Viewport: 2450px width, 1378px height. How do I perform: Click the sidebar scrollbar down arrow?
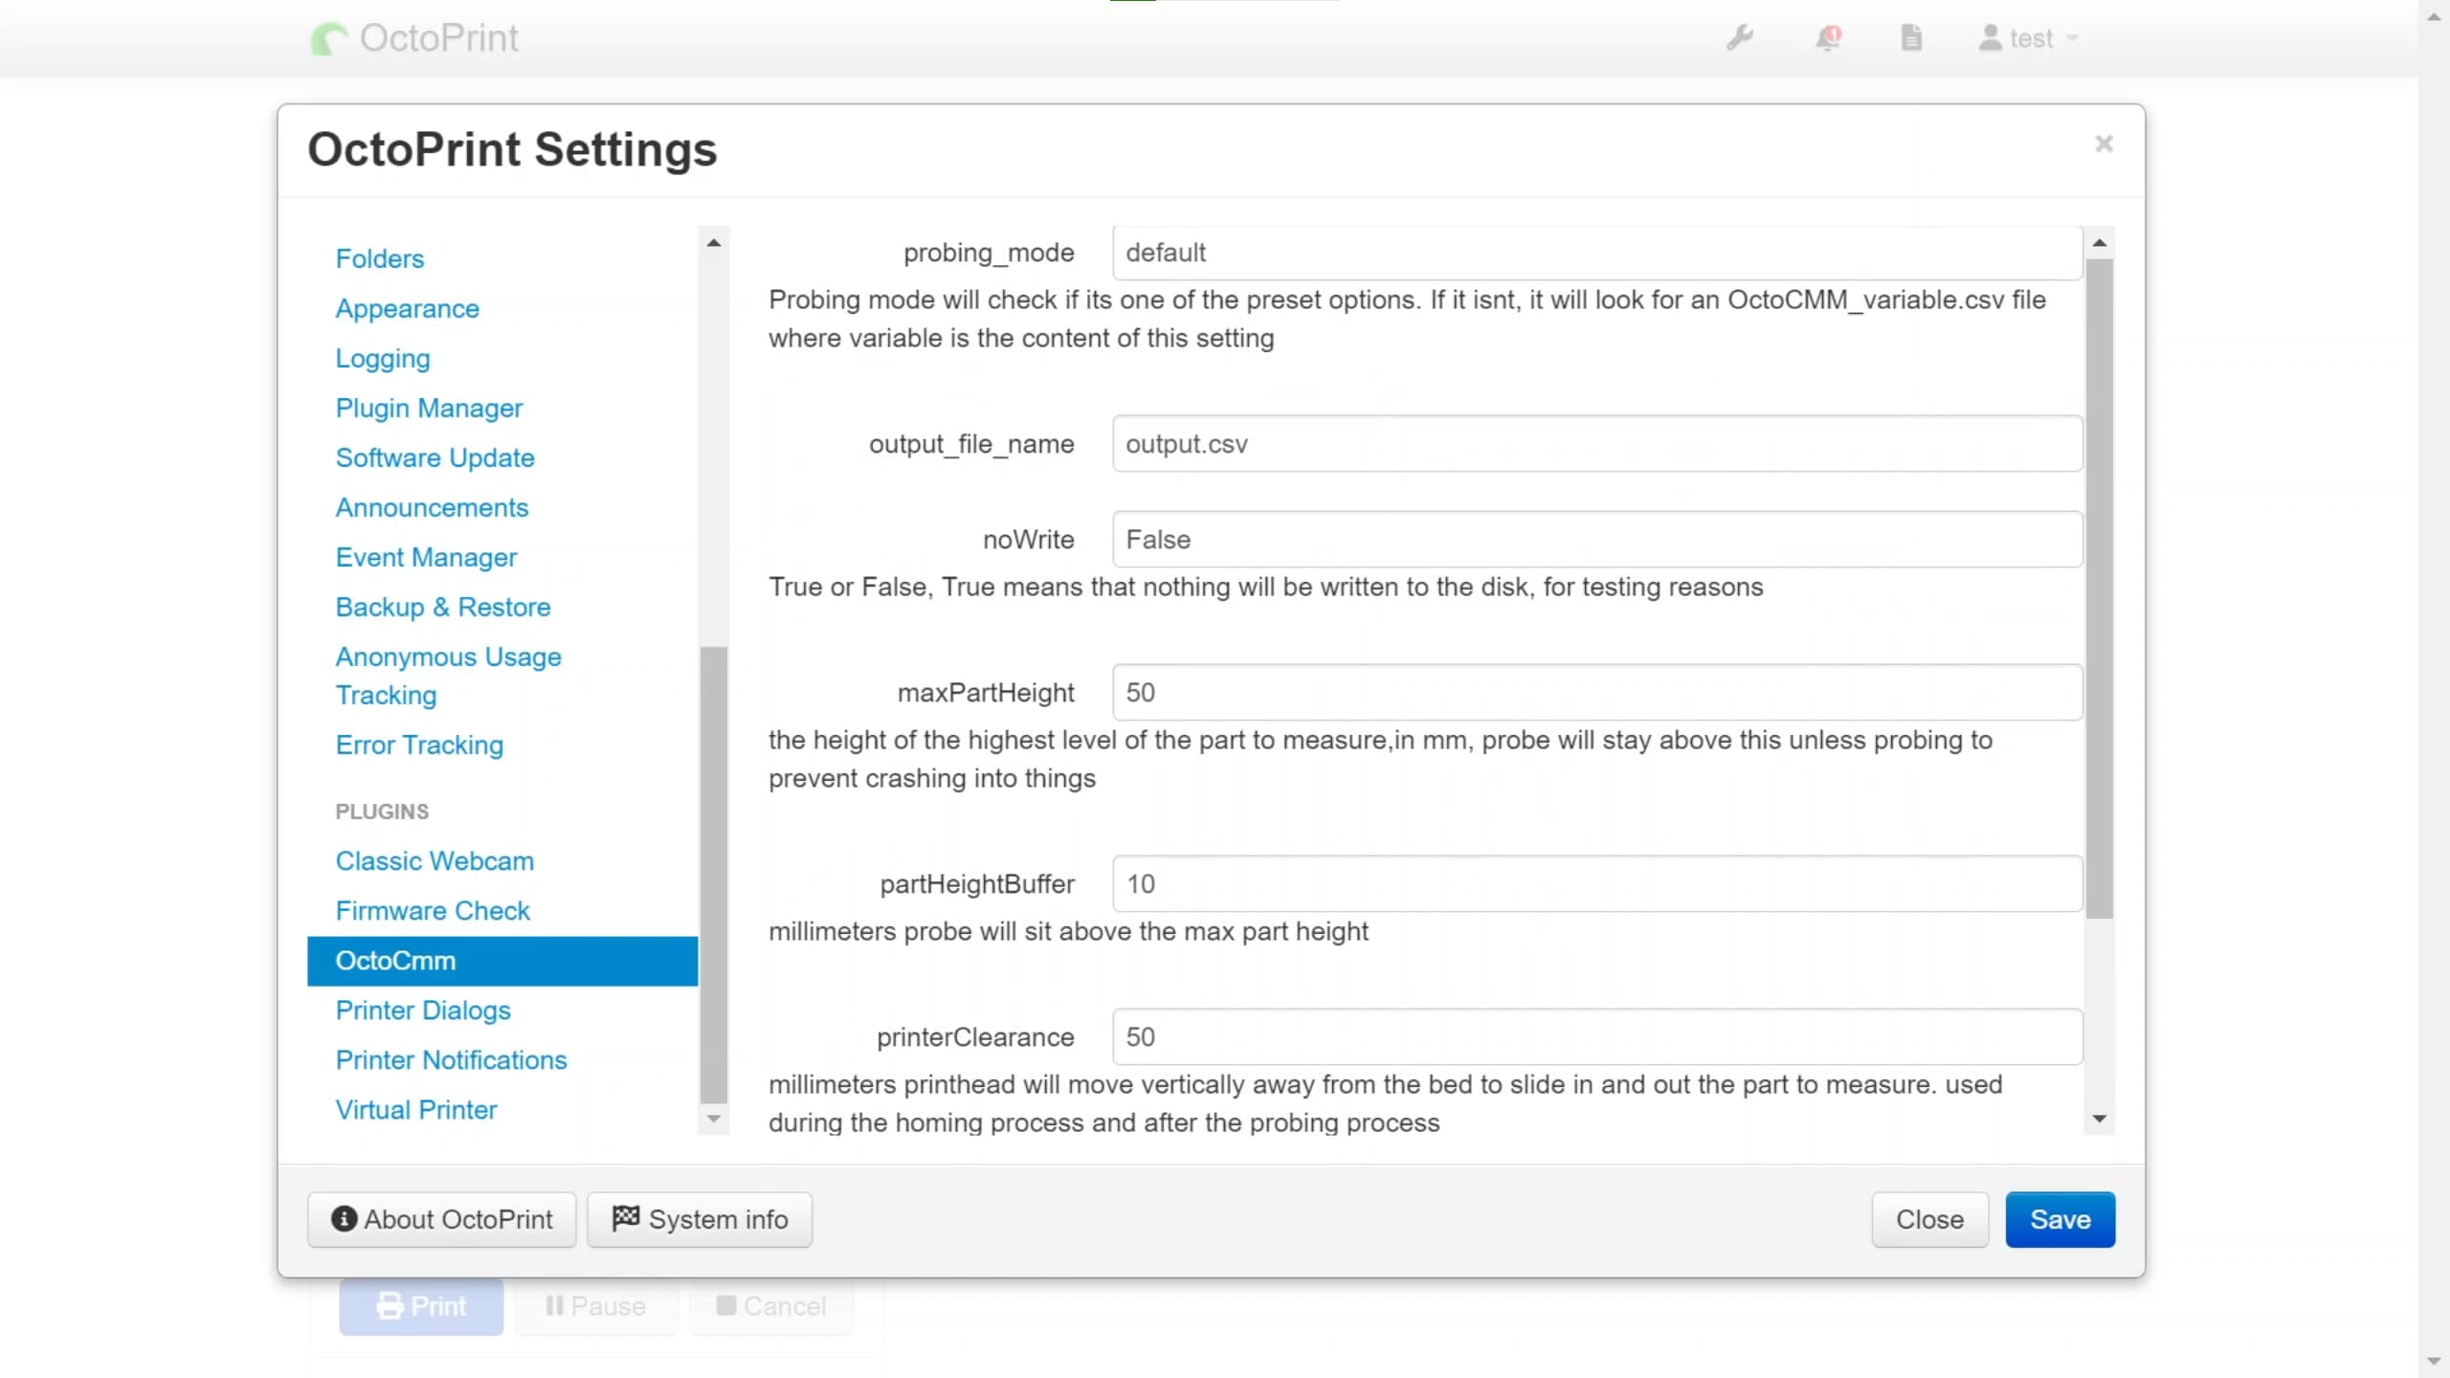point(713,1119)
